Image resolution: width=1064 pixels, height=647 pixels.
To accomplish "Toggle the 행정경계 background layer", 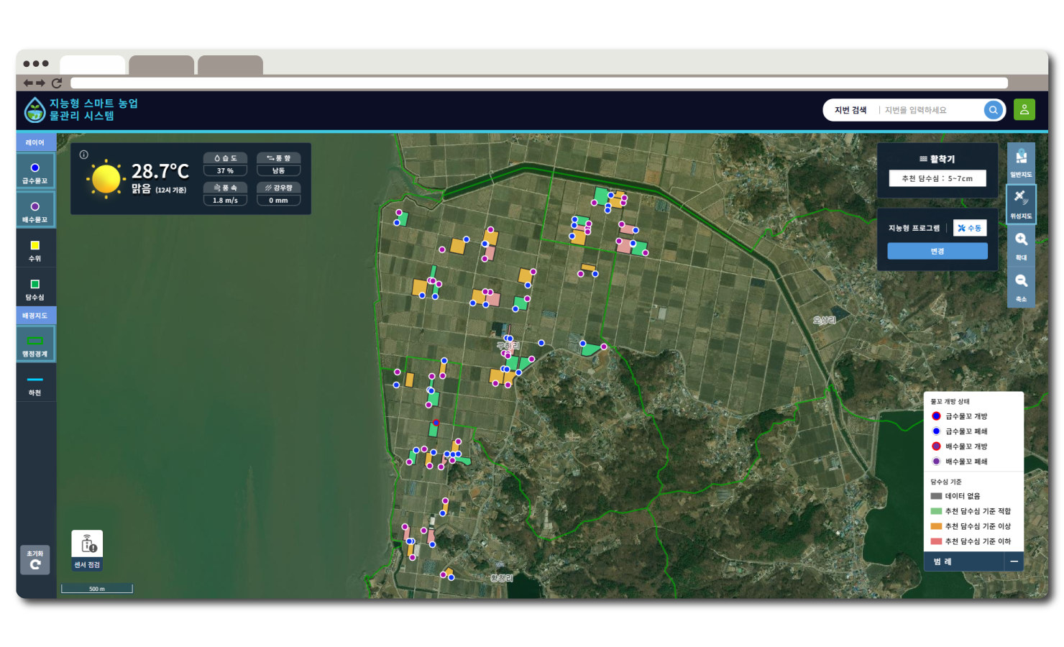I will pyautogui.click(x=35, y=345).
